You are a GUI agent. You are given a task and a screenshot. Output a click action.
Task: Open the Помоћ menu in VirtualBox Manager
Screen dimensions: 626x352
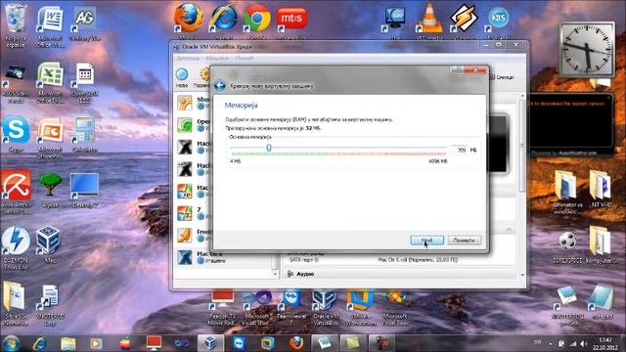tap(245, 59)
